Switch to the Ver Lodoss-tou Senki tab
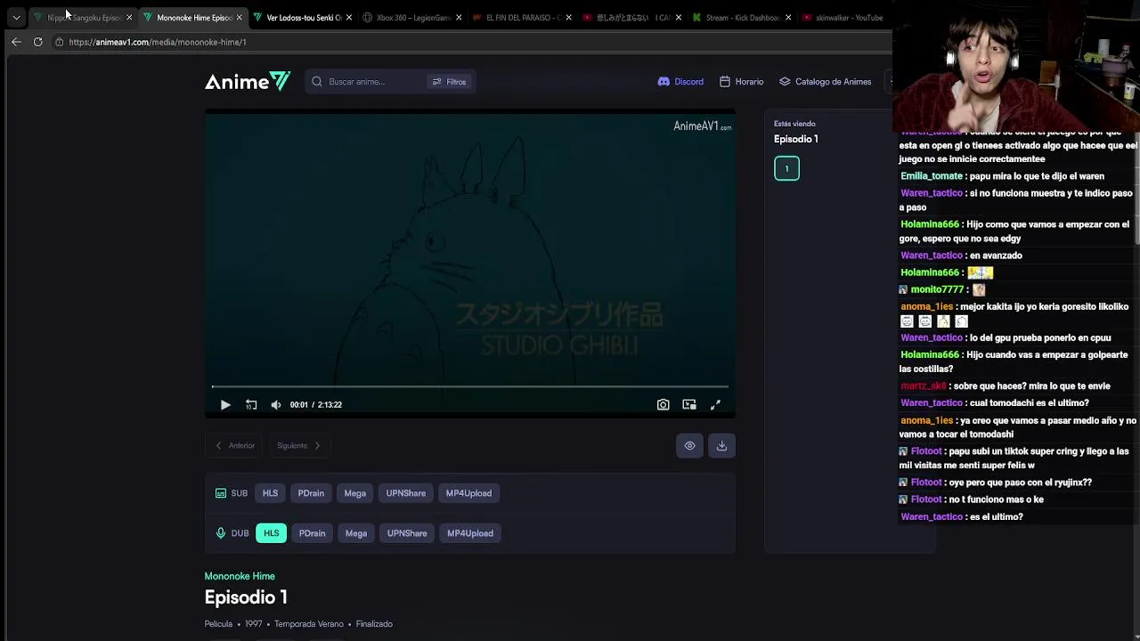Image resolution: width=1140 pixels, height=641 pixels. pos(303,17)
